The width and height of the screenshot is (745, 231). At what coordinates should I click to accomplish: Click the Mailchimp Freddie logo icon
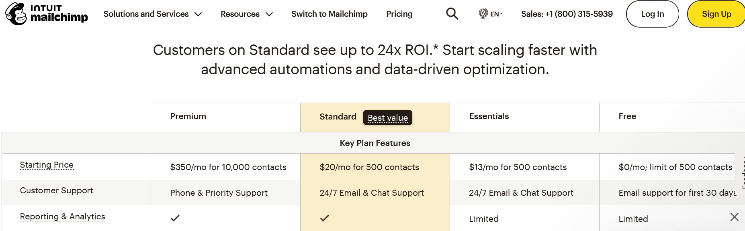pos(16,14)
